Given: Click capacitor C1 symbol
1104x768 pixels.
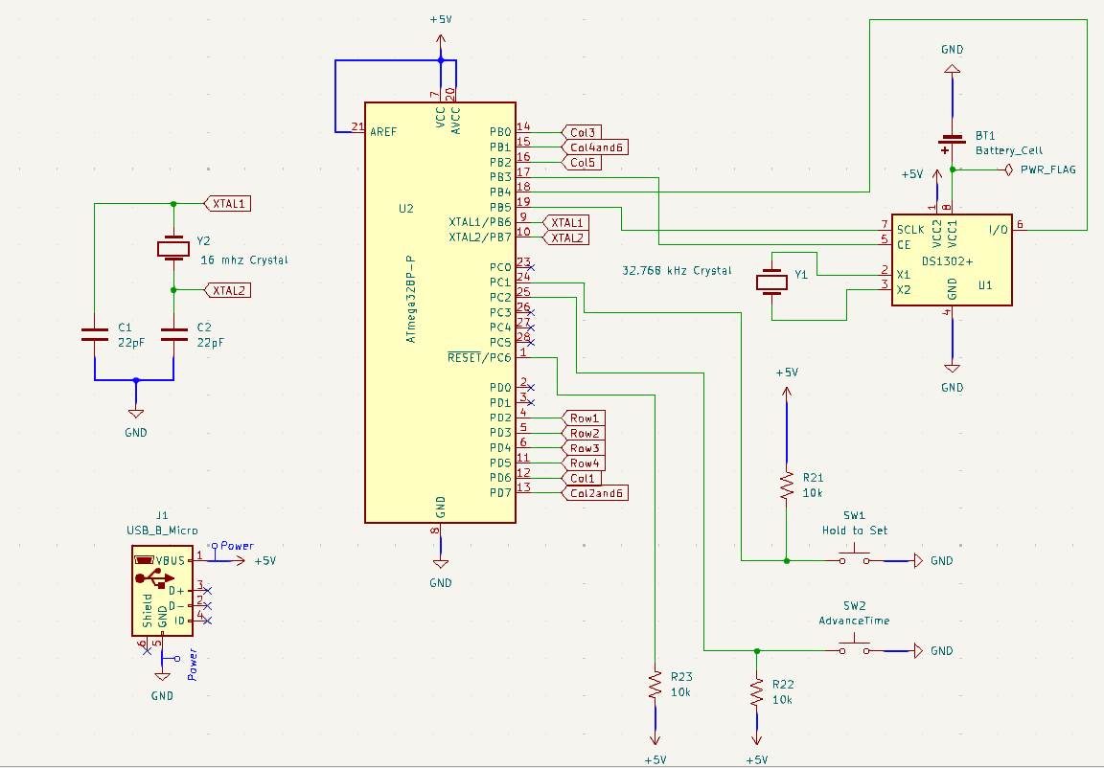Looking at the screenshot, I should coord(95,334).
